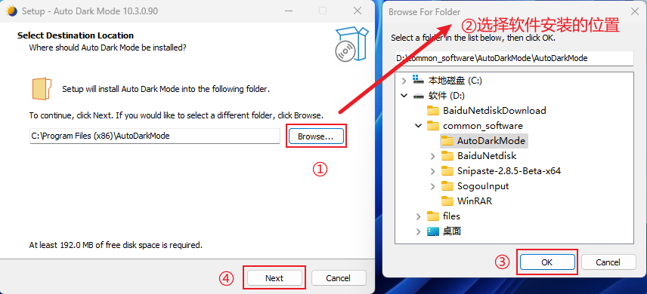Viewport: 647px width, 294px height.
Task: Click the BaiduNetdisk folder icon
Action: tap(447, 156)
